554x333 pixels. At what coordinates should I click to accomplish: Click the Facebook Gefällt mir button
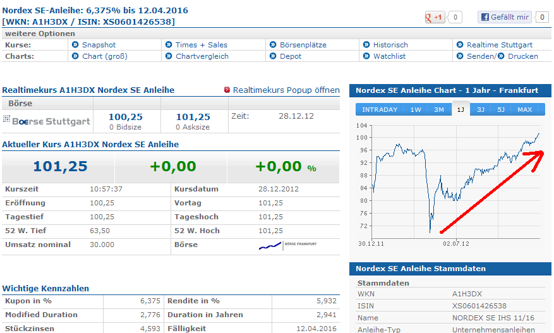click(505, 17)
